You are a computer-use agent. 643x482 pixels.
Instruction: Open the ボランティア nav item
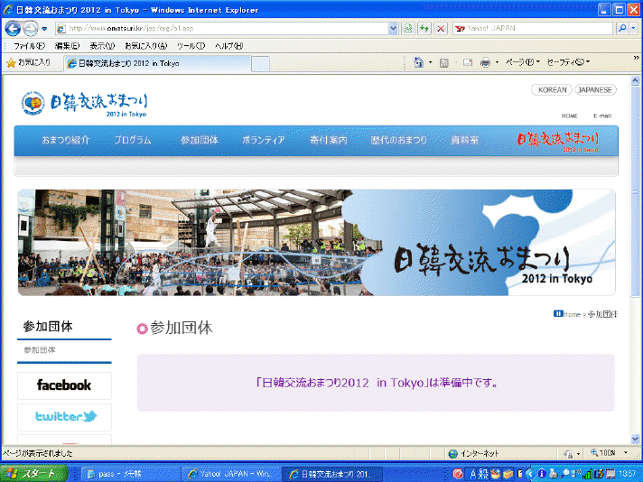(x=264, y=140)
